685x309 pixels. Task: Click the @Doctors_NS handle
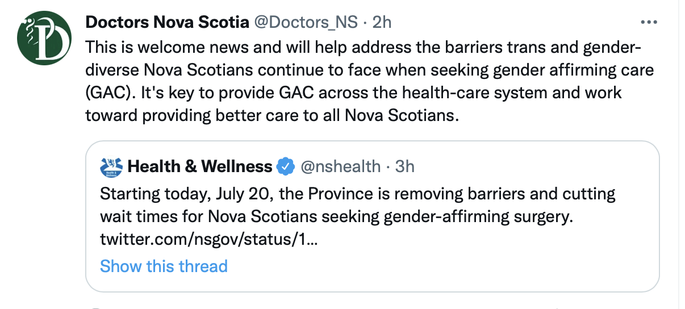coord(306,22)
